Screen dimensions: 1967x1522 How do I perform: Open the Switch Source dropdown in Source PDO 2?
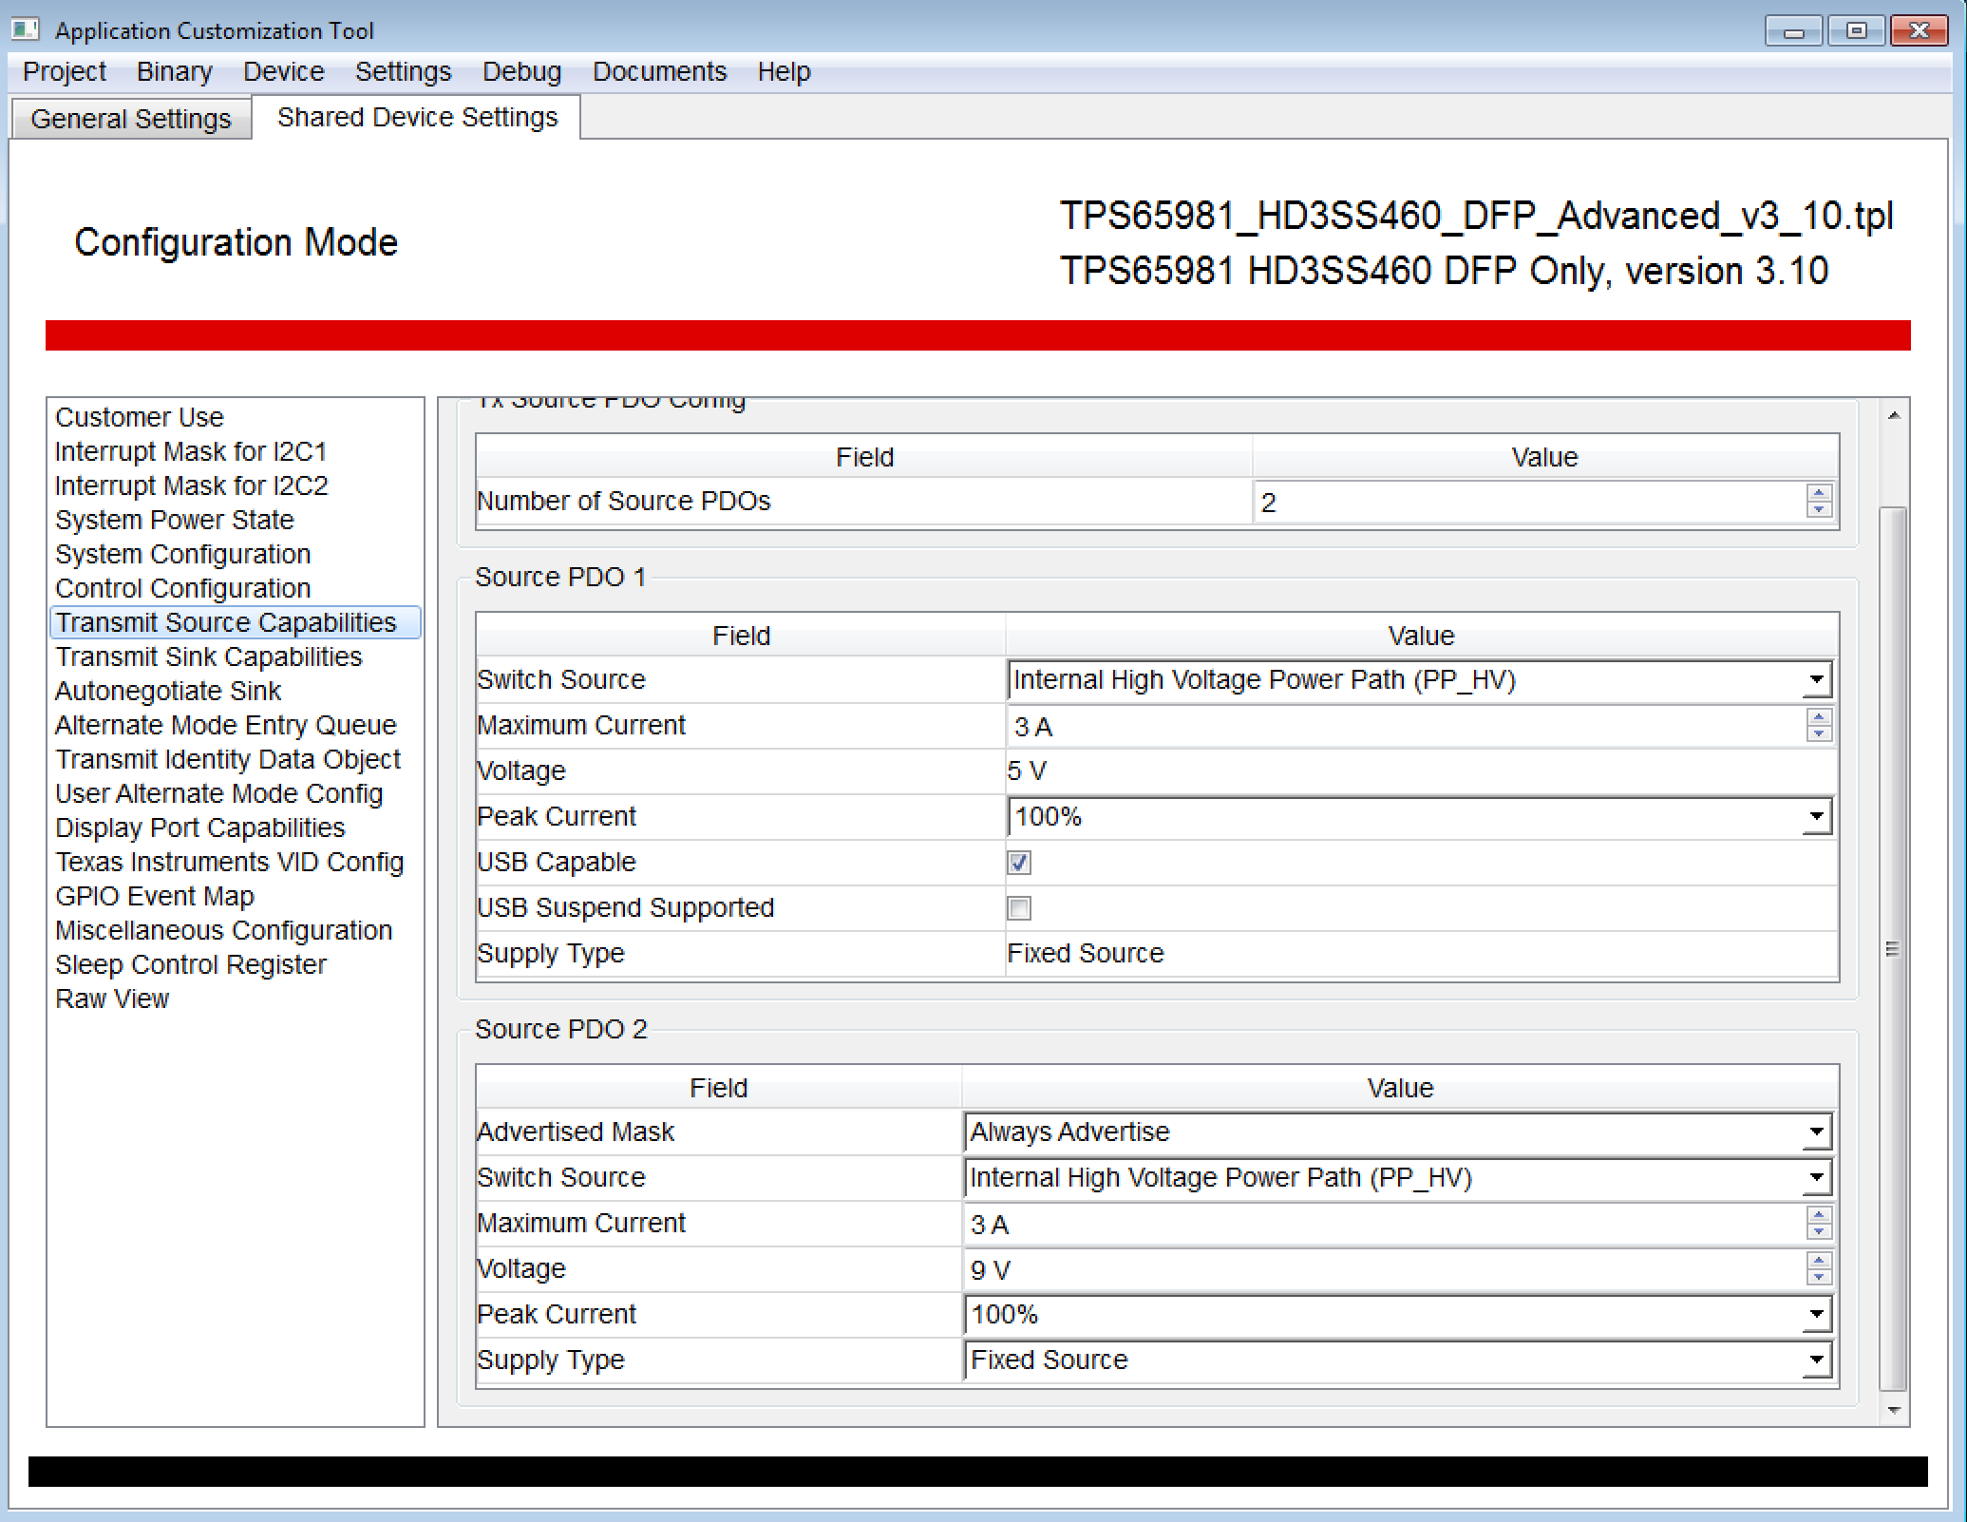pos(1815,1177)
